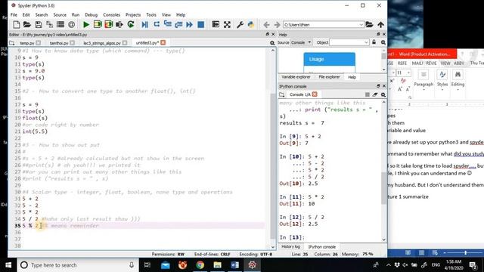Switch to History log tab
484x272 pixels.
click(x=290, y=247)
